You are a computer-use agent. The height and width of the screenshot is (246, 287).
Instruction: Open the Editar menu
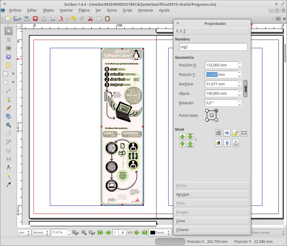pyautogui.click(x=32, y=10)
